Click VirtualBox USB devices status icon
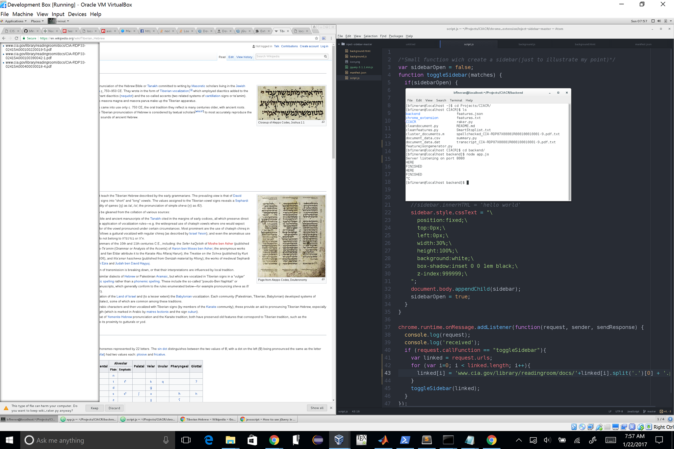The width and height of the screenshot is (674, 449). tap(599, 427)
